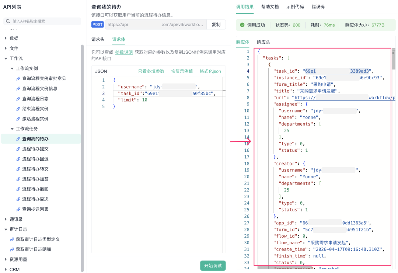Click link icon beside 查询抄送列表
The height and width of the screenshot is (273, 398).
pos(18,209)
